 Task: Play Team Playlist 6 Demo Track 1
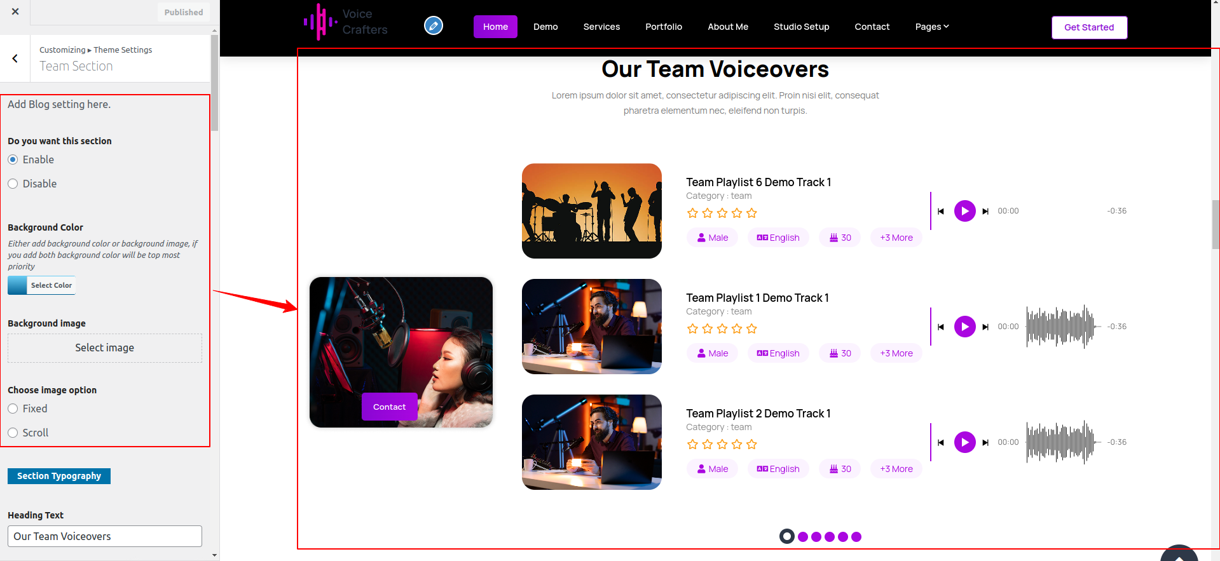pos(964,211)
